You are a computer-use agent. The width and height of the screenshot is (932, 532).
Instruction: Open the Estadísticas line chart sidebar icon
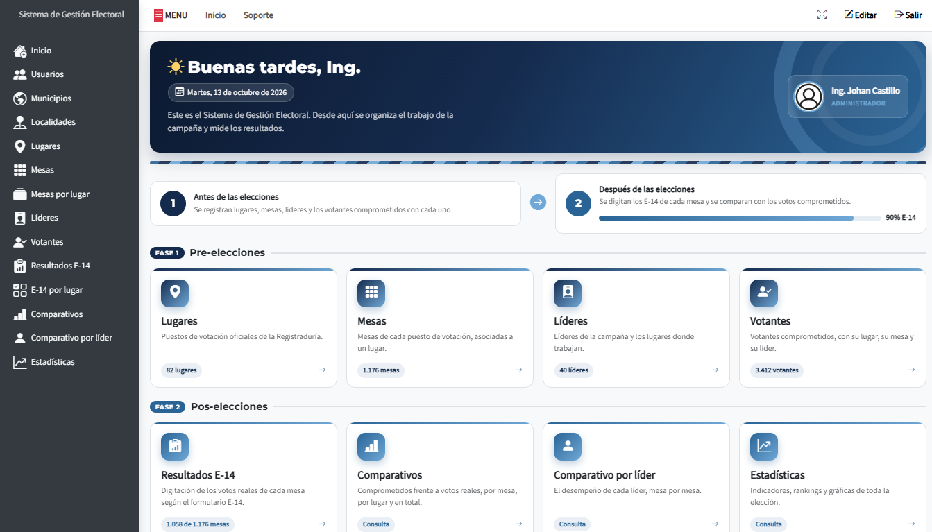pyautogui.click(x=20, y=362)
